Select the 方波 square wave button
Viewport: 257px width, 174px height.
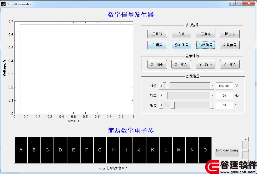[x=181, y=34]
